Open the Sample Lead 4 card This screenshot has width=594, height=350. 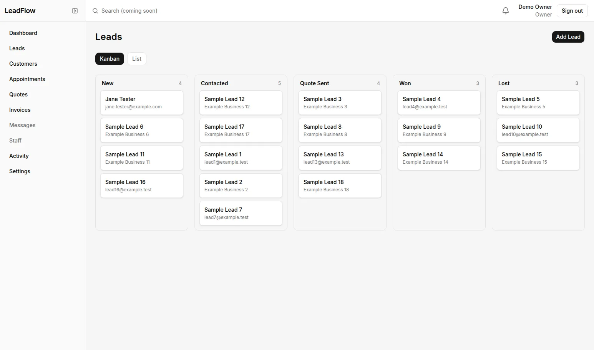[x=439, y=103]
